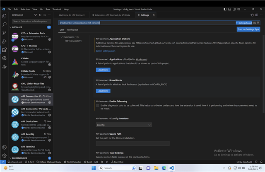Select No Kit Selected in status bar
Image resolution: width=265 pixels, height=172 pixels.
click(72, 162)
